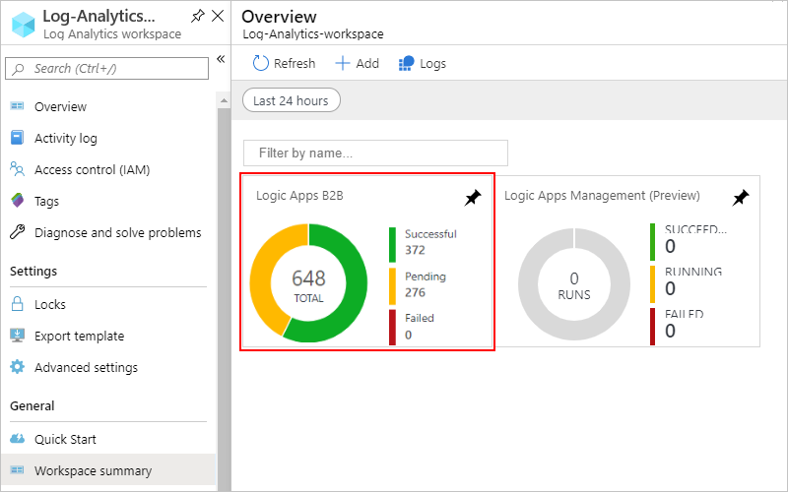Click the Successful 372 value
The height and width of the screenshot is (492, 788).
point(415,250)
